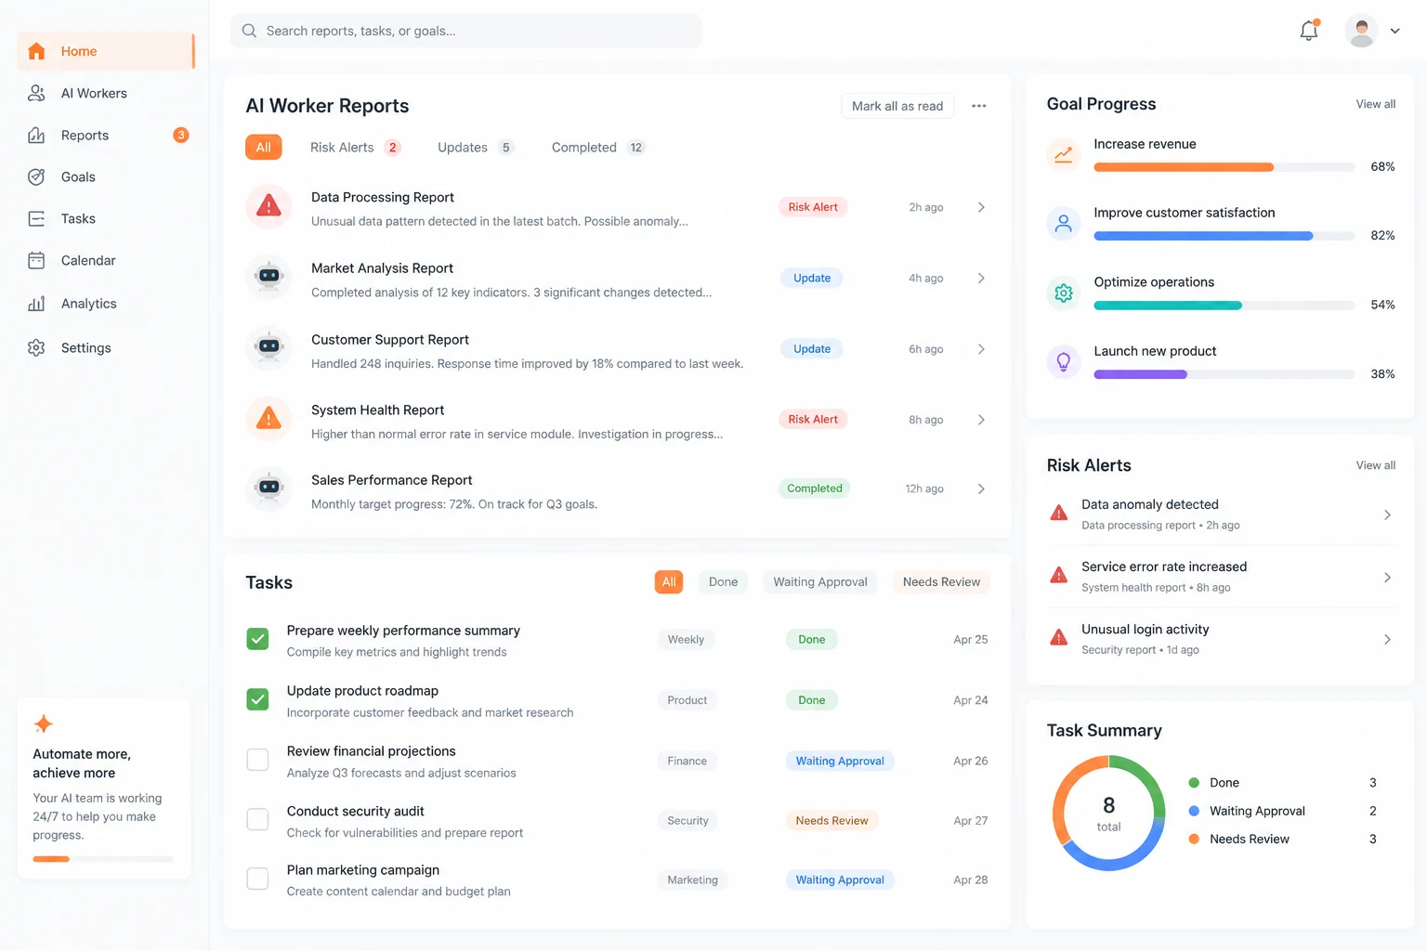1427x951 pixels.
Task: Open the Settings gear icon
Action: coord(36,347)
